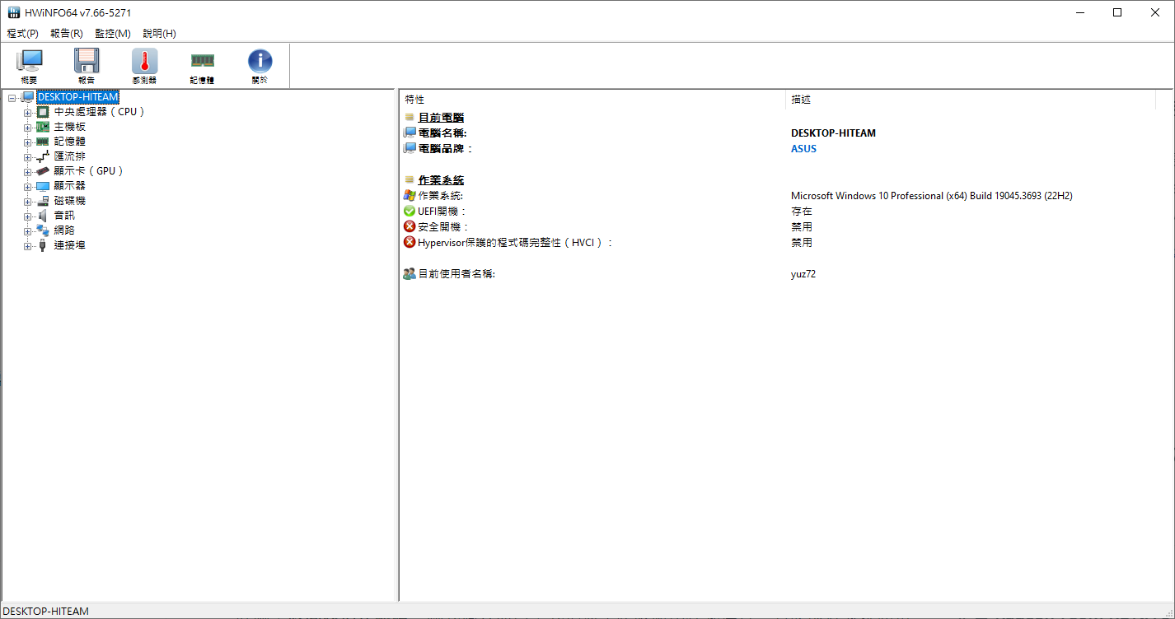Click the 磁碟機 drive icon in tree

pos(43,201)
